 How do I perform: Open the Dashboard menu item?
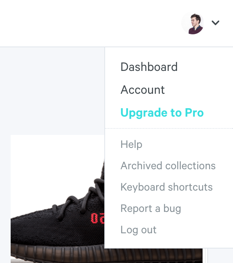click(x=149, y=67)
